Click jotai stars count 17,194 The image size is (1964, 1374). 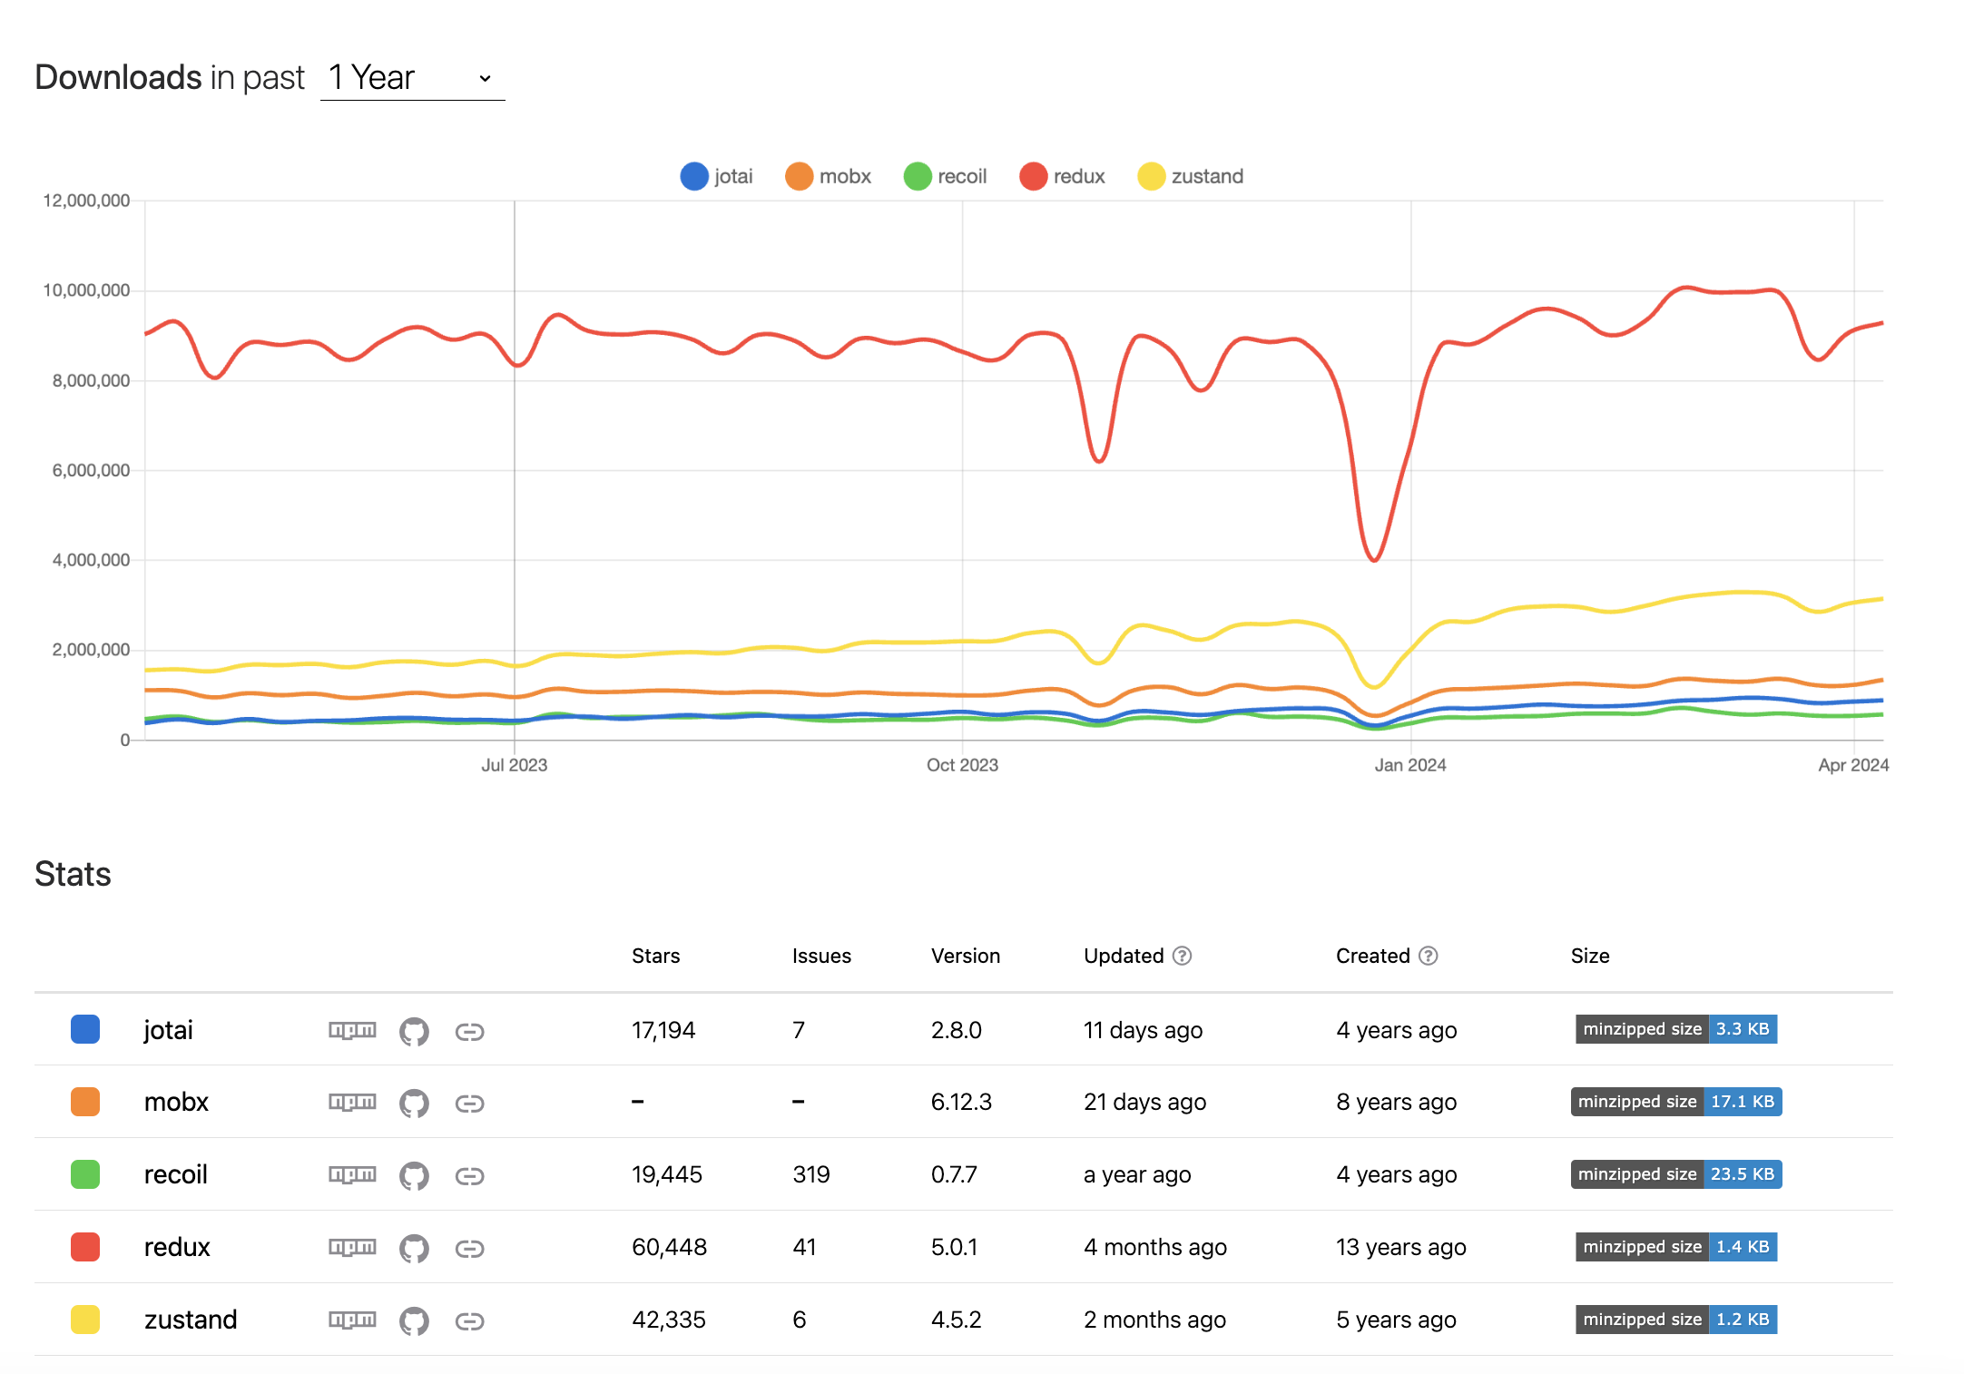pos(663,1030)
